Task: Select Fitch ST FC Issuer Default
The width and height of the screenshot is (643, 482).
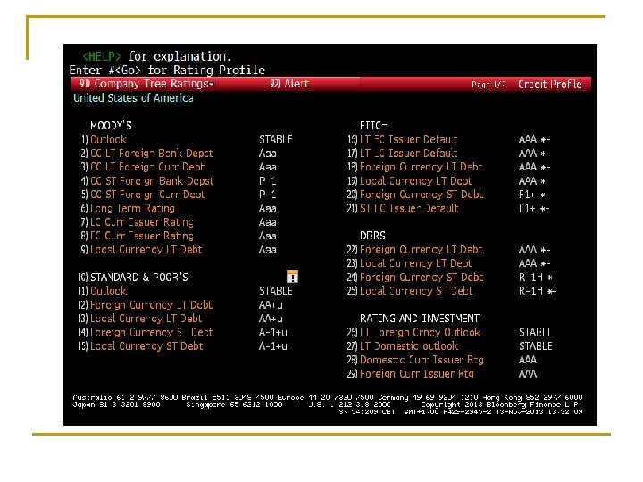Action: pos(403,209)
